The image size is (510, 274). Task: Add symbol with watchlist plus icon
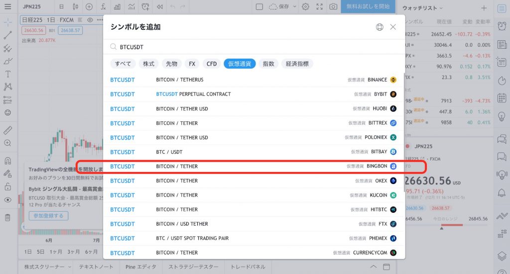tap(484, 8)
